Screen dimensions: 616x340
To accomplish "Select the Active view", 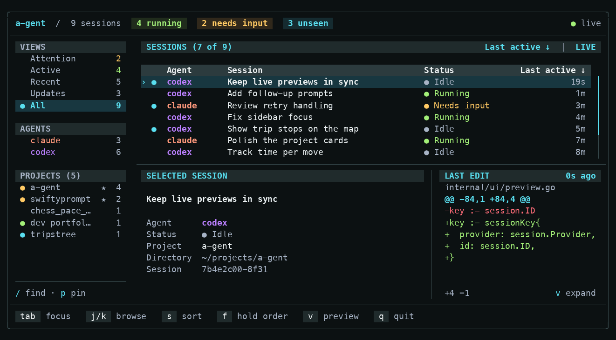I will (x=71, y=70).
